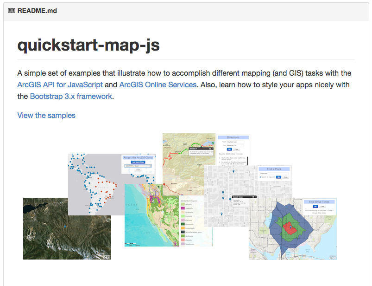Open the ArcGIS API for JavaScript link
This screenshot has height=286, width=372.
[60, 84]
